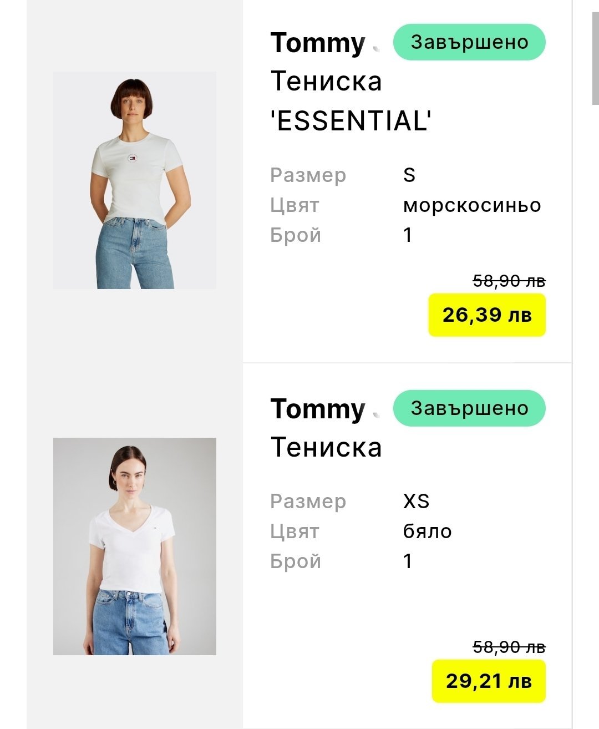Click the 'Цвят' label of the second item
The image size is (599, 729).
point(295,531)
